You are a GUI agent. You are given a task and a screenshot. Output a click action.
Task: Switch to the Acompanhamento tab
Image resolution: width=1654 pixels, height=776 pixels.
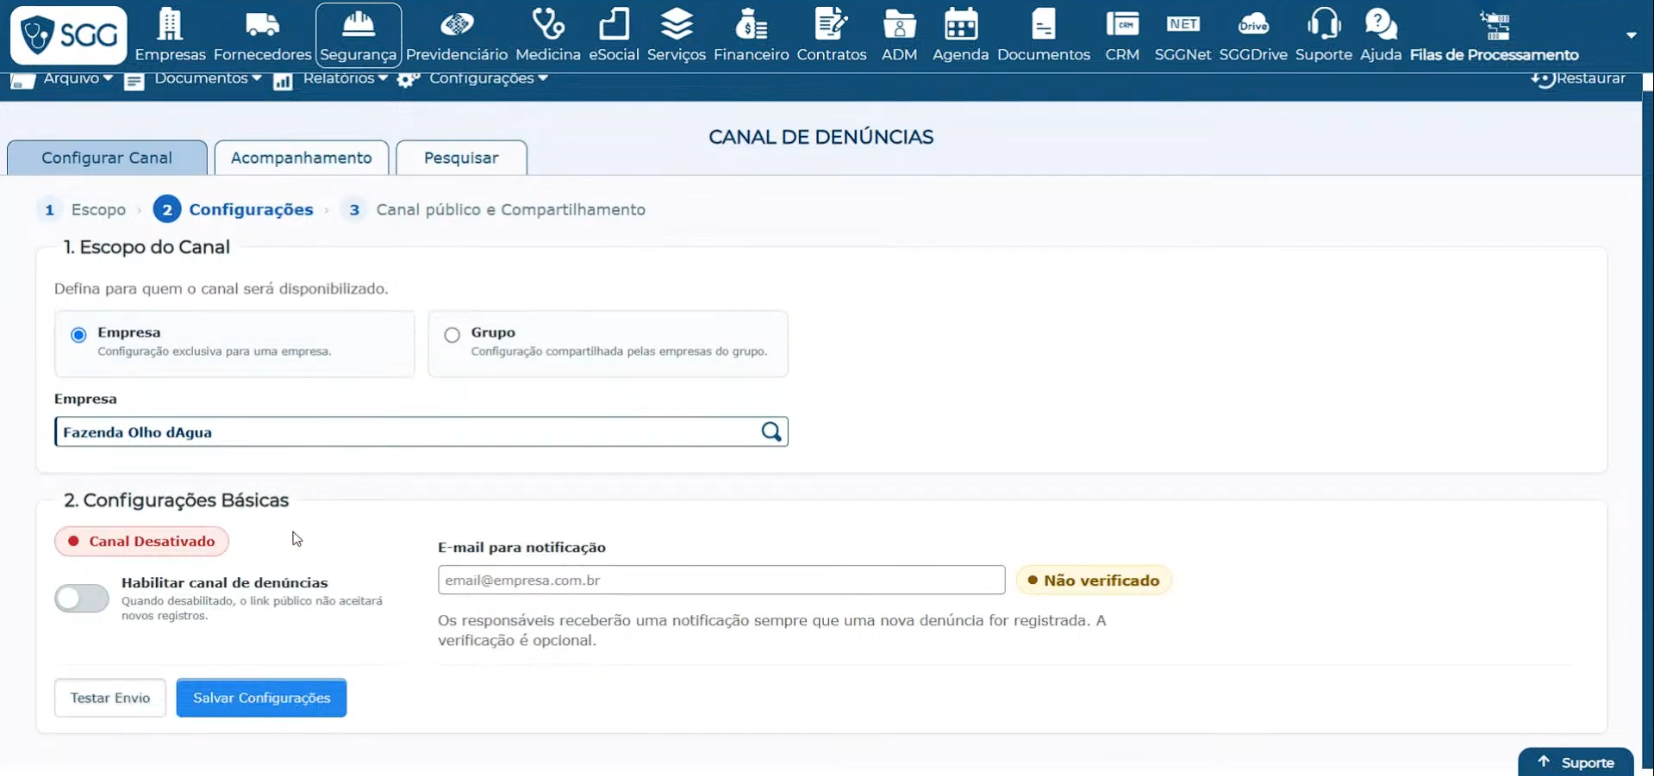point(302,158)
